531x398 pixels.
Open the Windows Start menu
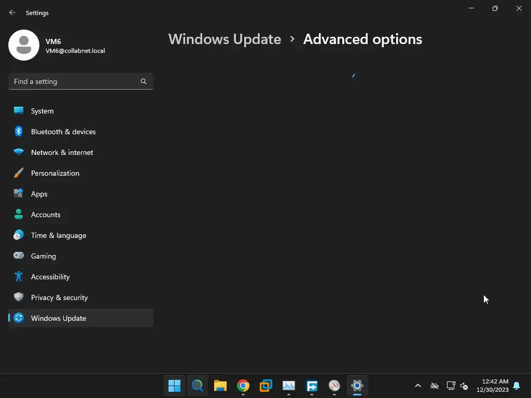point(174,386)
